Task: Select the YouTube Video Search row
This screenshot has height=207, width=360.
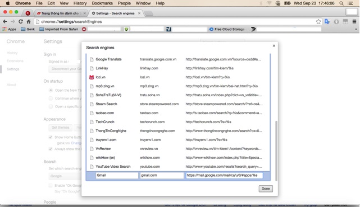Action: tap(178, 167)
